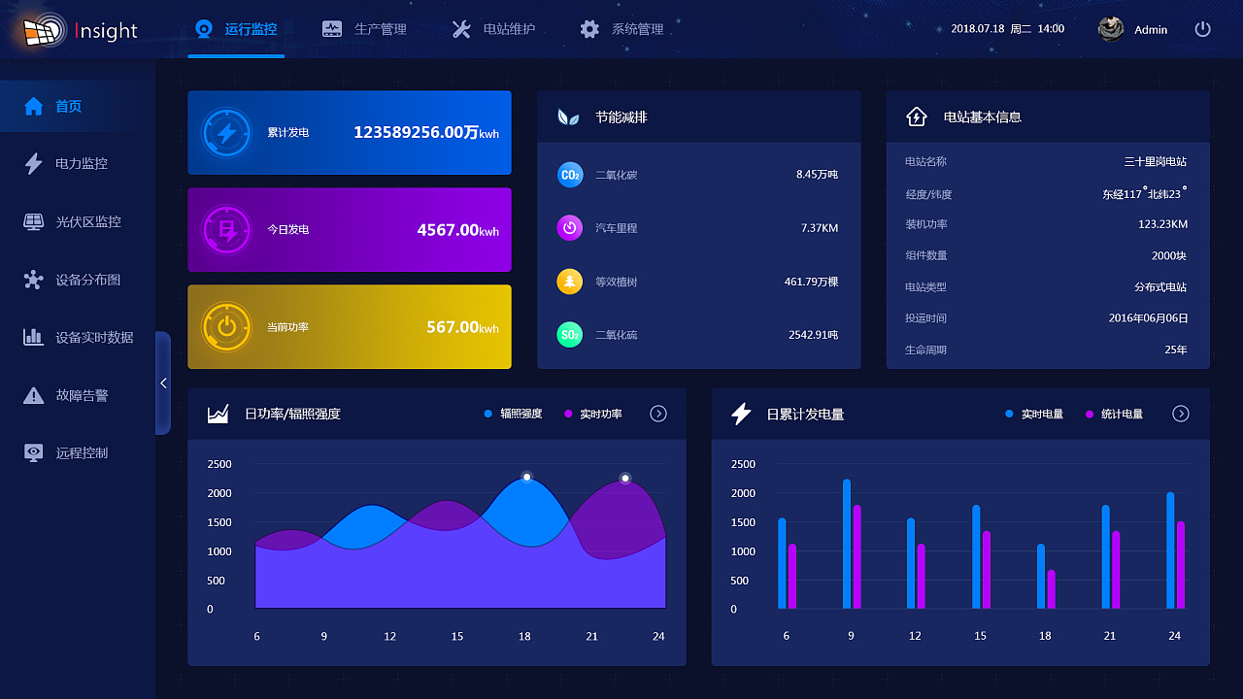Click the 电站维护 wrench icon

click(x=461, y=29)
